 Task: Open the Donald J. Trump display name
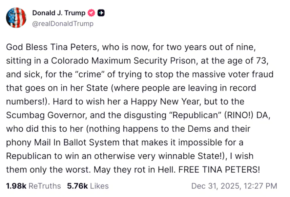(x=58, y=13)
